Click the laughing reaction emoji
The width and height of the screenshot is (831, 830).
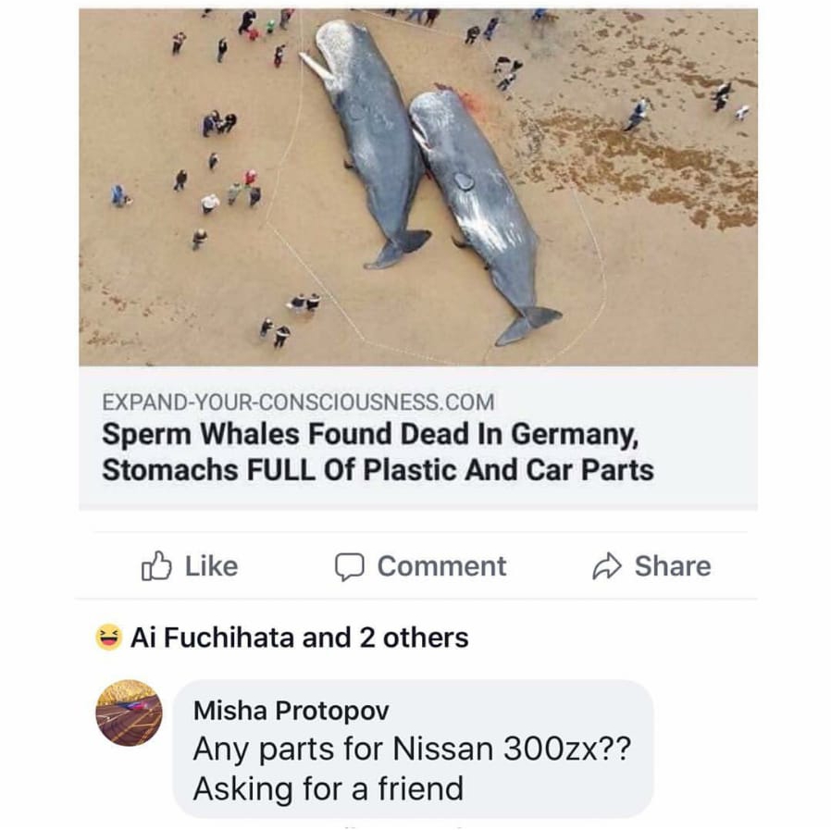pos(108,638)
